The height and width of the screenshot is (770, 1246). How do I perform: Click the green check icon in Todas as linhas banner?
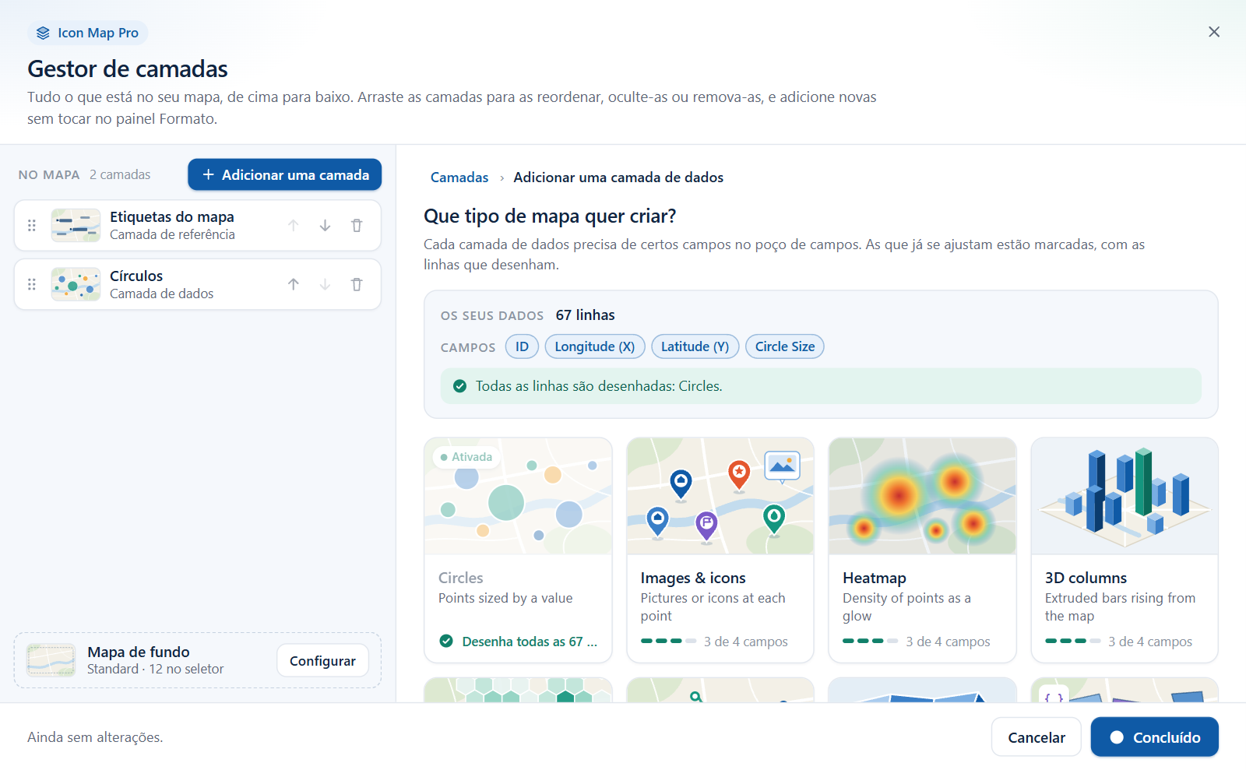click(459, 386)
